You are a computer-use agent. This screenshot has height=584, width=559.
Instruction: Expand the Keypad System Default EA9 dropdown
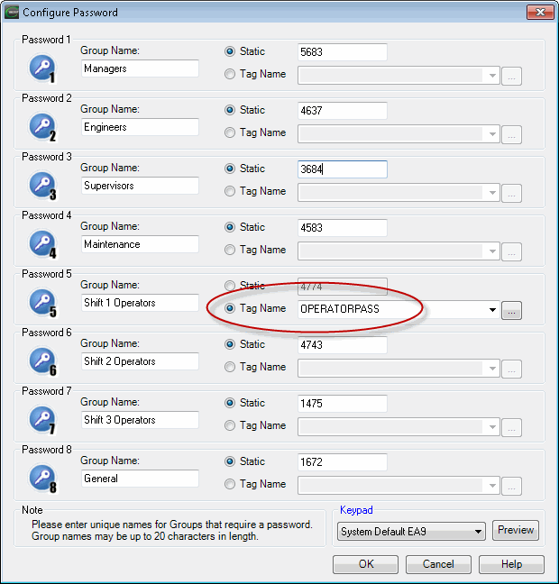(x=478, y=532)
